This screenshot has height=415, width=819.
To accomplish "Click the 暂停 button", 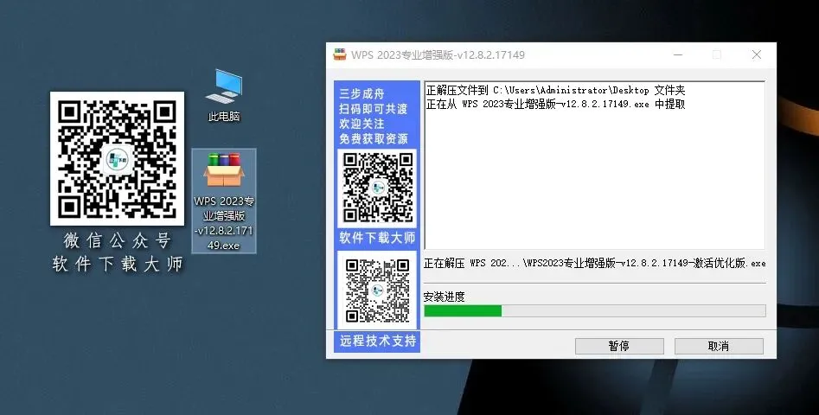I will 619,346.
